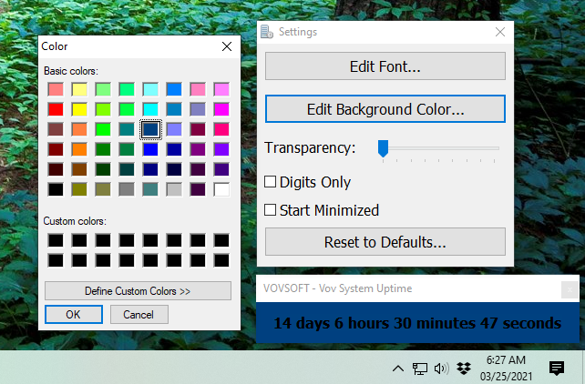
Task: Pick the black basic color swatch
Action: (x=56, y=189)
